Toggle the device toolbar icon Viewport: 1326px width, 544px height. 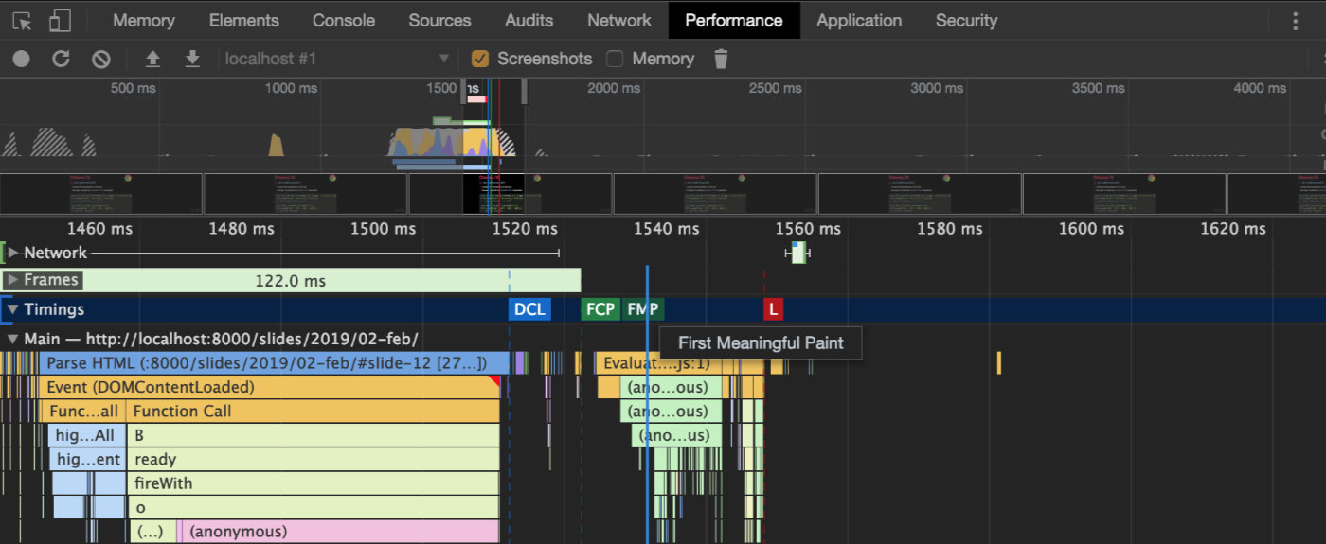point(60,21)
